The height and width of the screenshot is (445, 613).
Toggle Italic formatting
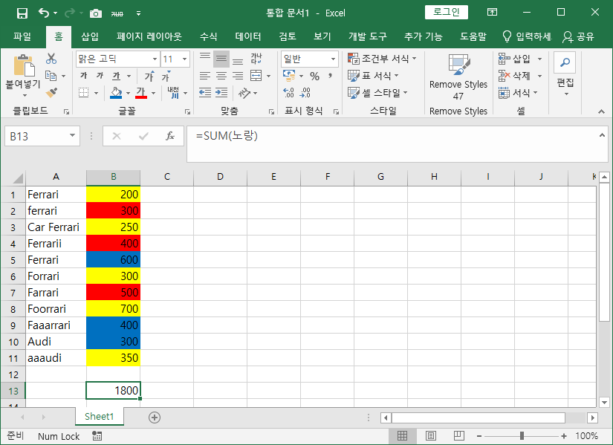click(x=100, y=76)
